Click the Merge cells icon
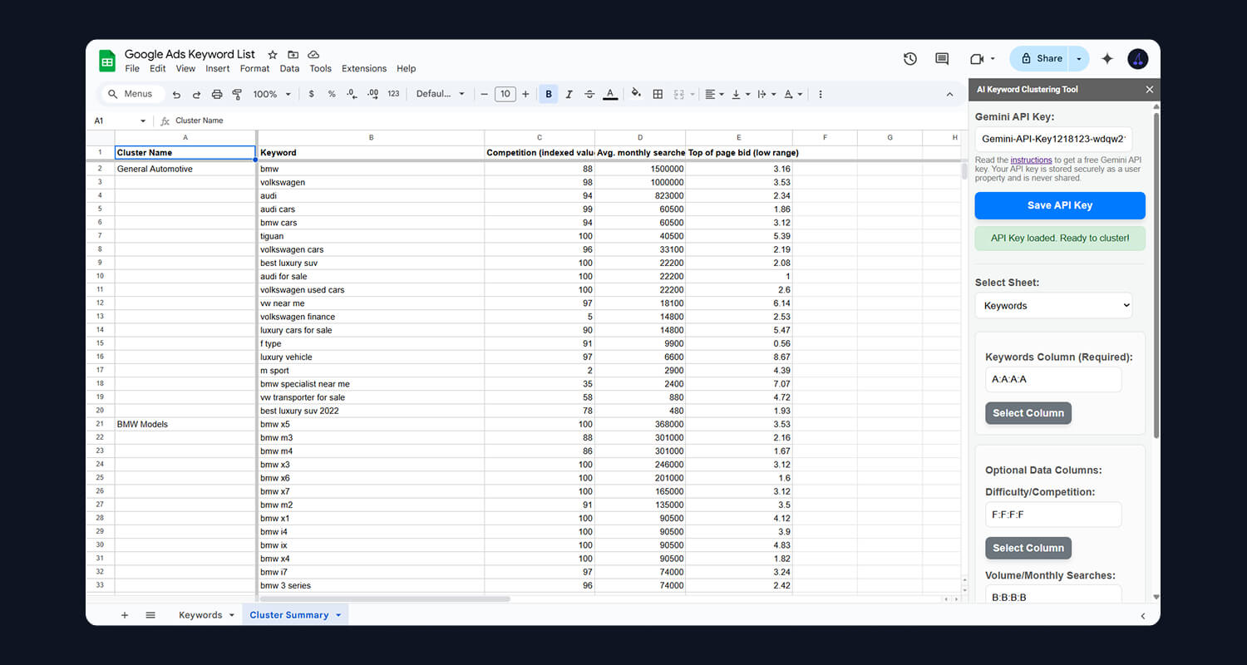 [x=679, y=94]
